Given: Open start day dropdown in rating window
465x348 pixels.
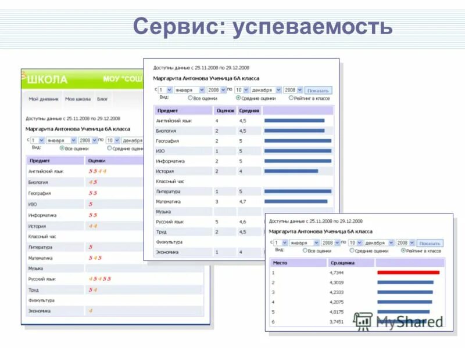Looking at the screenshot, I should (281, 242).
